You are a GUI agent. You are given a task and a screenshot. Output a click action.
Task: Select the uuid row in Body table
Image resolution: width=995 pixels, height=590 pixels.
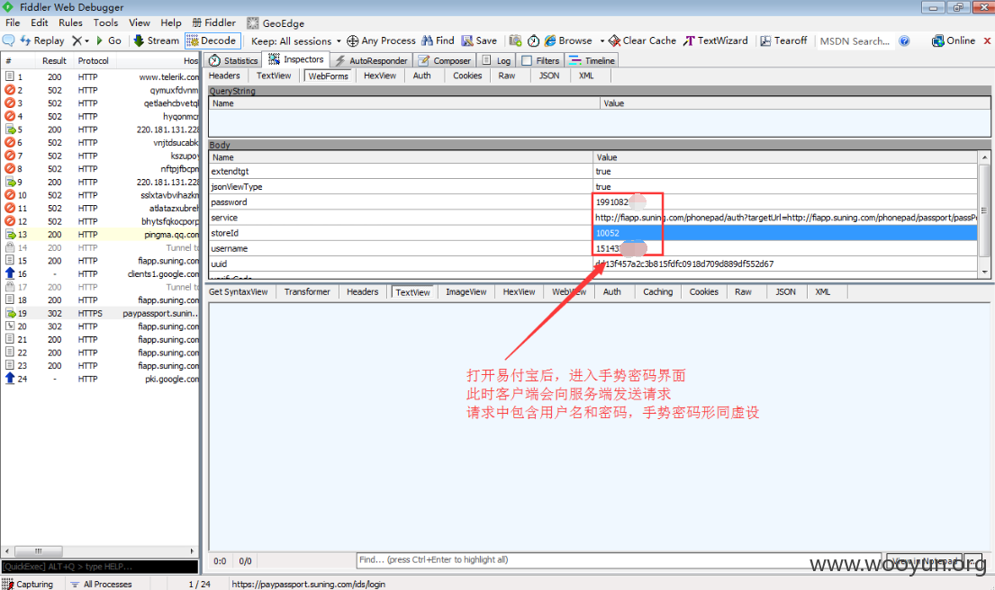click(592, 264)
